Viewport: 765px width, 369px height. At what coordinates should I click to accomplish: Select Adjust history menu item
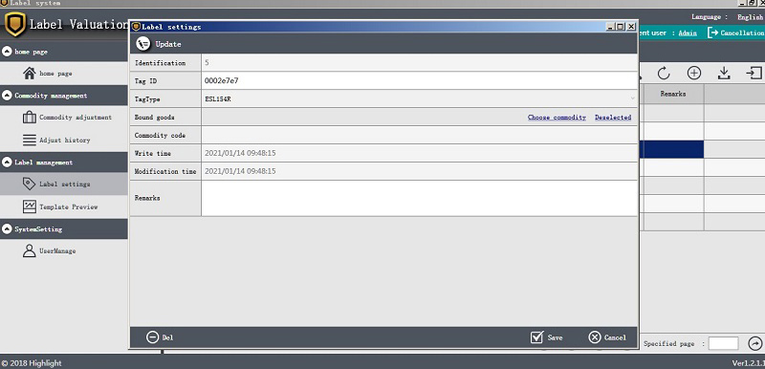(64, 140)
